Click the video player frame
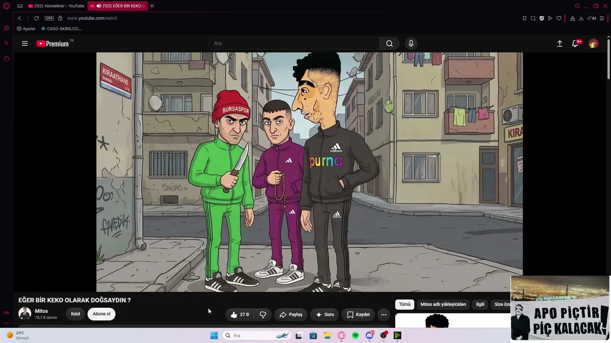The width and height of the screenshot is (611, 343). pos(309,172)
